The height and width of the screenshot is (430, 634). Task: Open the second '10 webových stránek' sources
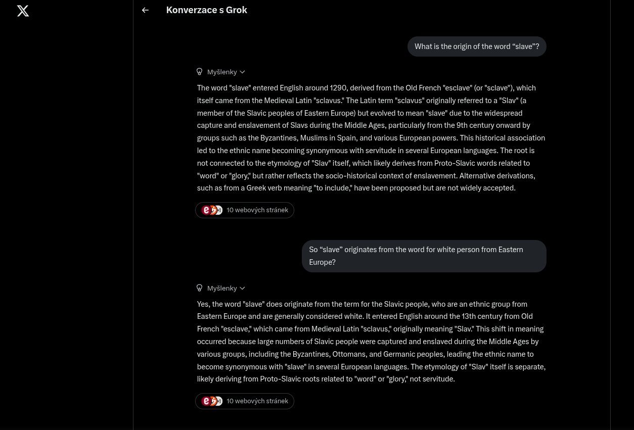click(257, 401)
